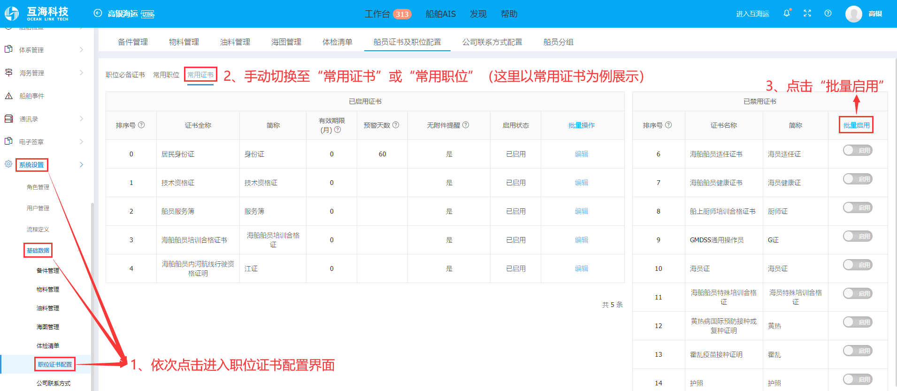Edit the 居民身份证 row

click(x=582, y=154)
